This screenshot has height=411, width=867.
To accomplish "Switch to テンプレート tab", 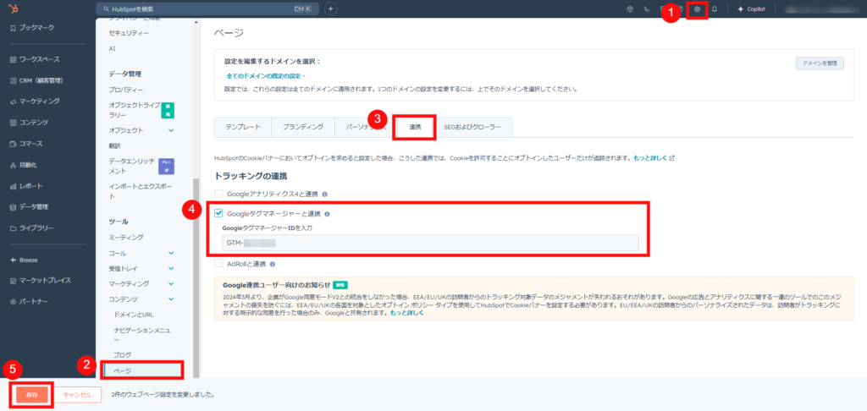I will (x=242, y=127).
